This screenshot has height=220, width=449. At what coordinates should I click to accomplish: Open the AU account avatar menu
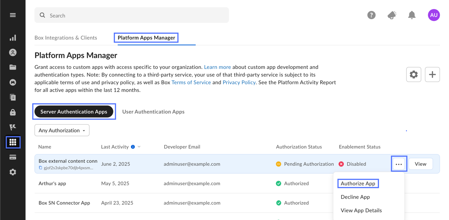434,15
